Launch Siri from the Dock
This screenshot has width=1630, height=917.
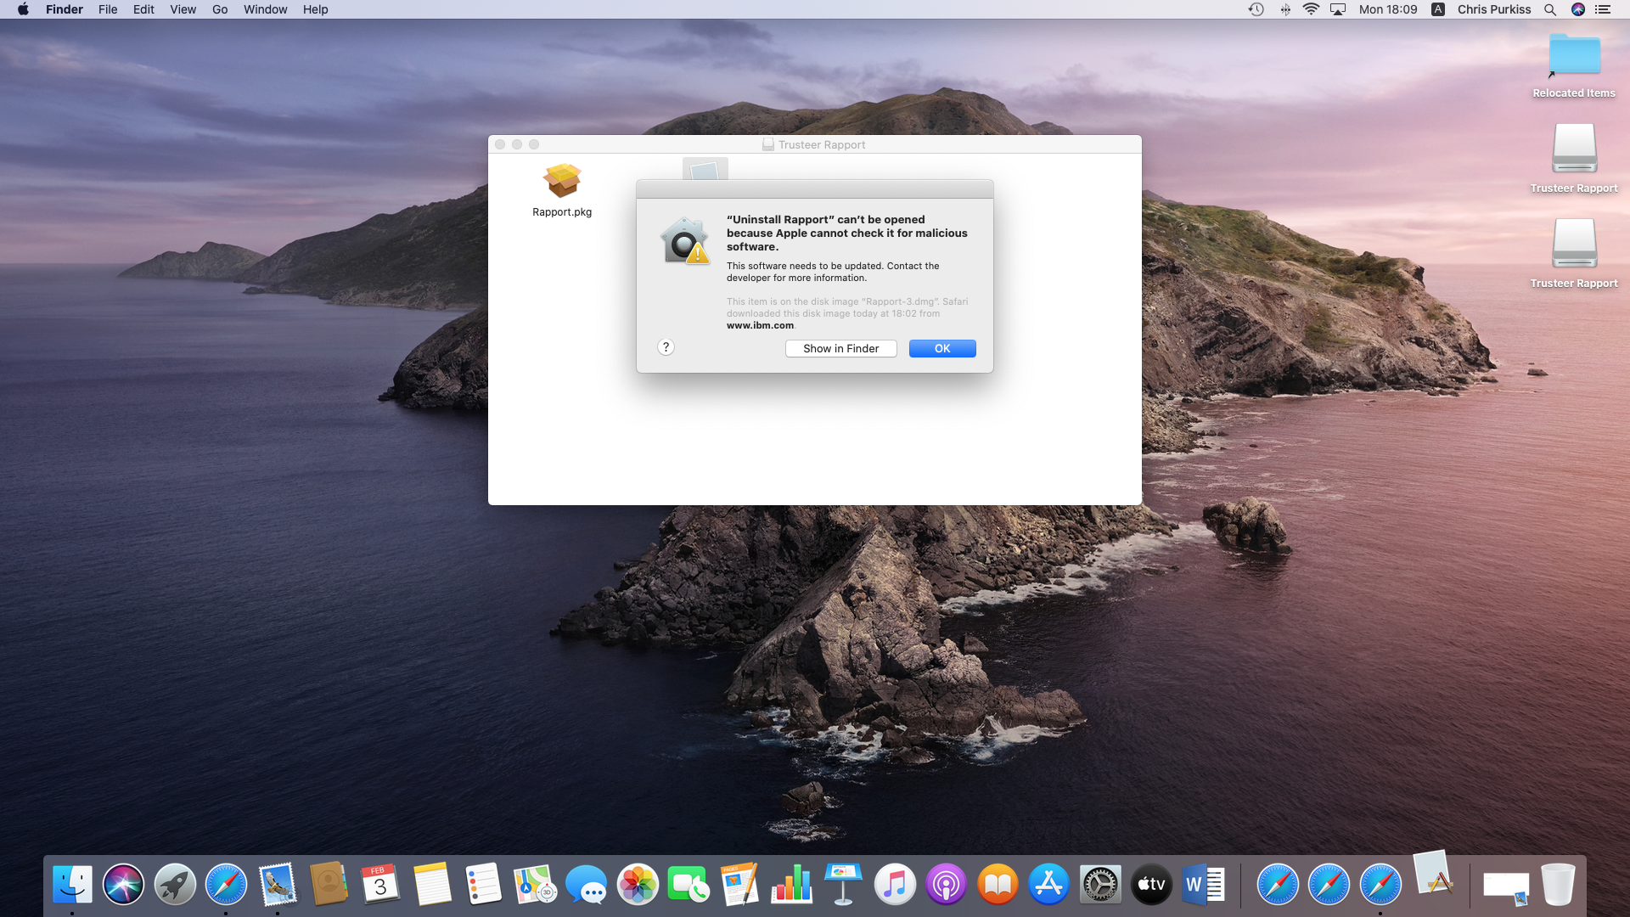pyautogui.click(x=124, y=885)
